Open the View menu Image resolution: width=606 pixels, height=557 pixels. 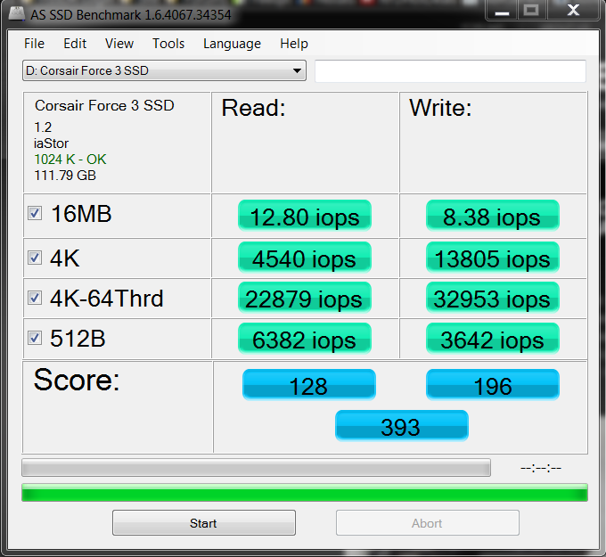119,44
